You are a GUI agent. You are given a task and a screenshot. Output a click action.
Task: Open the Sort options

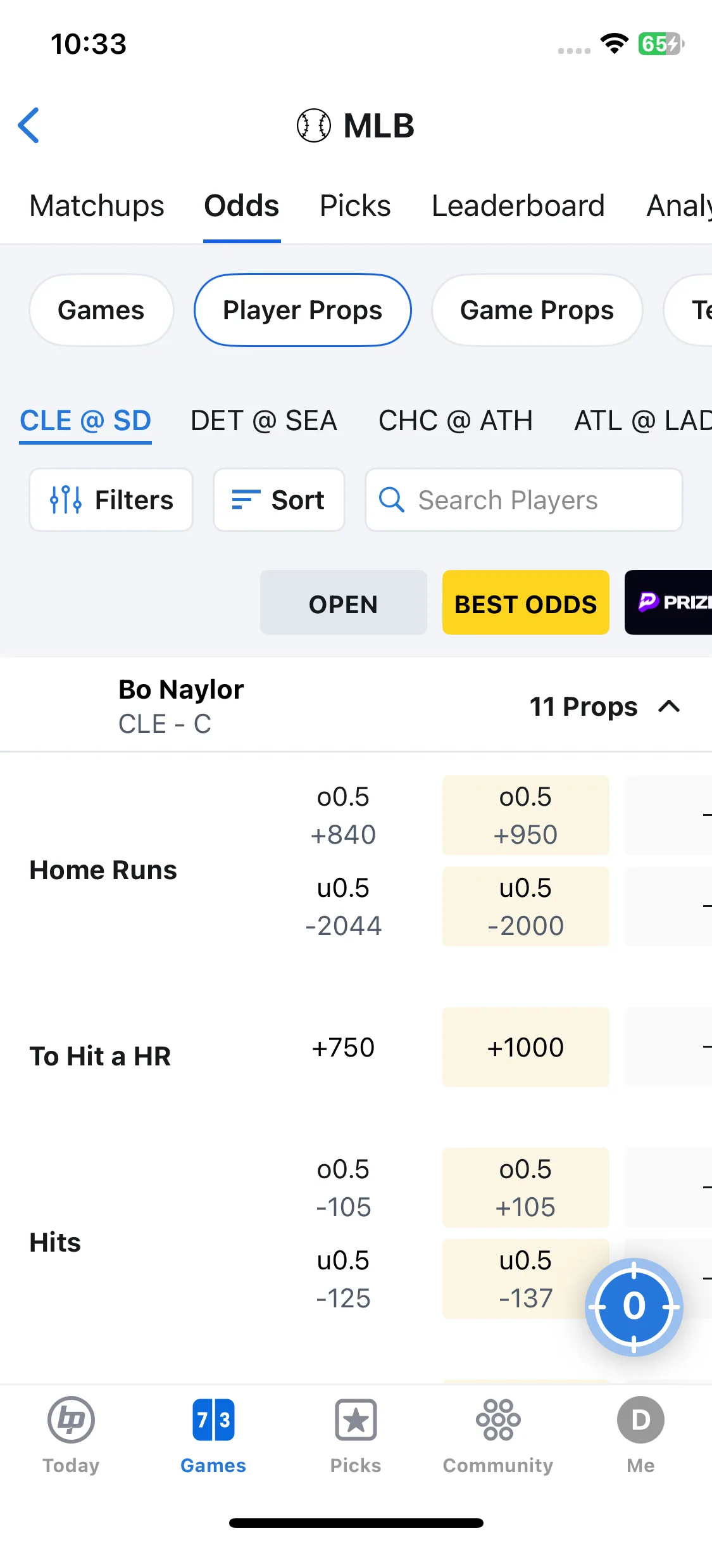(x=279, y=500)
